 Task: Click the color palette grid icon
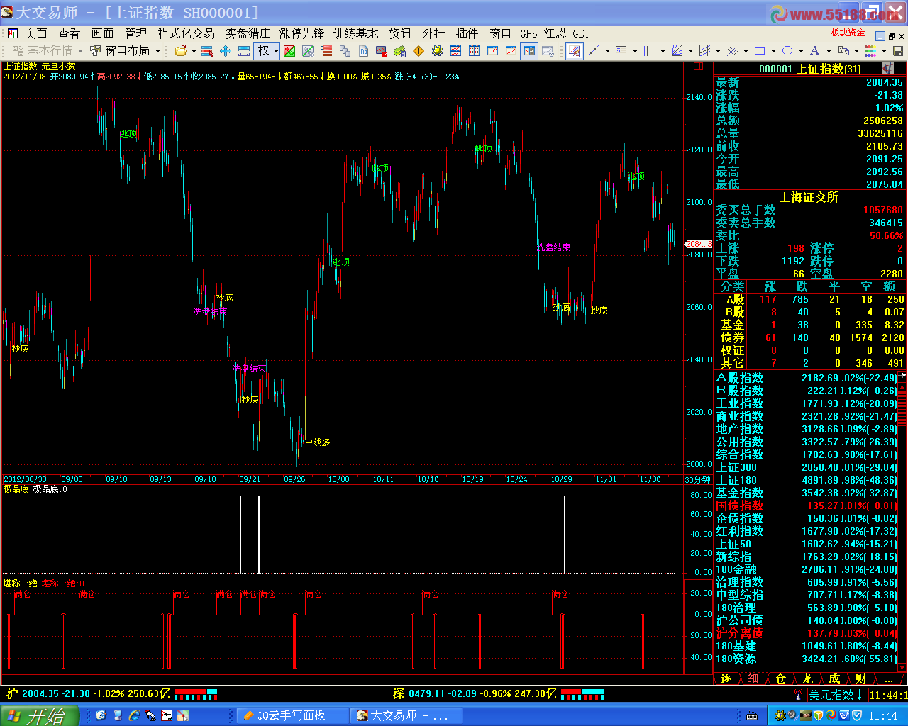pyautogui.click(x=870, y=51)
